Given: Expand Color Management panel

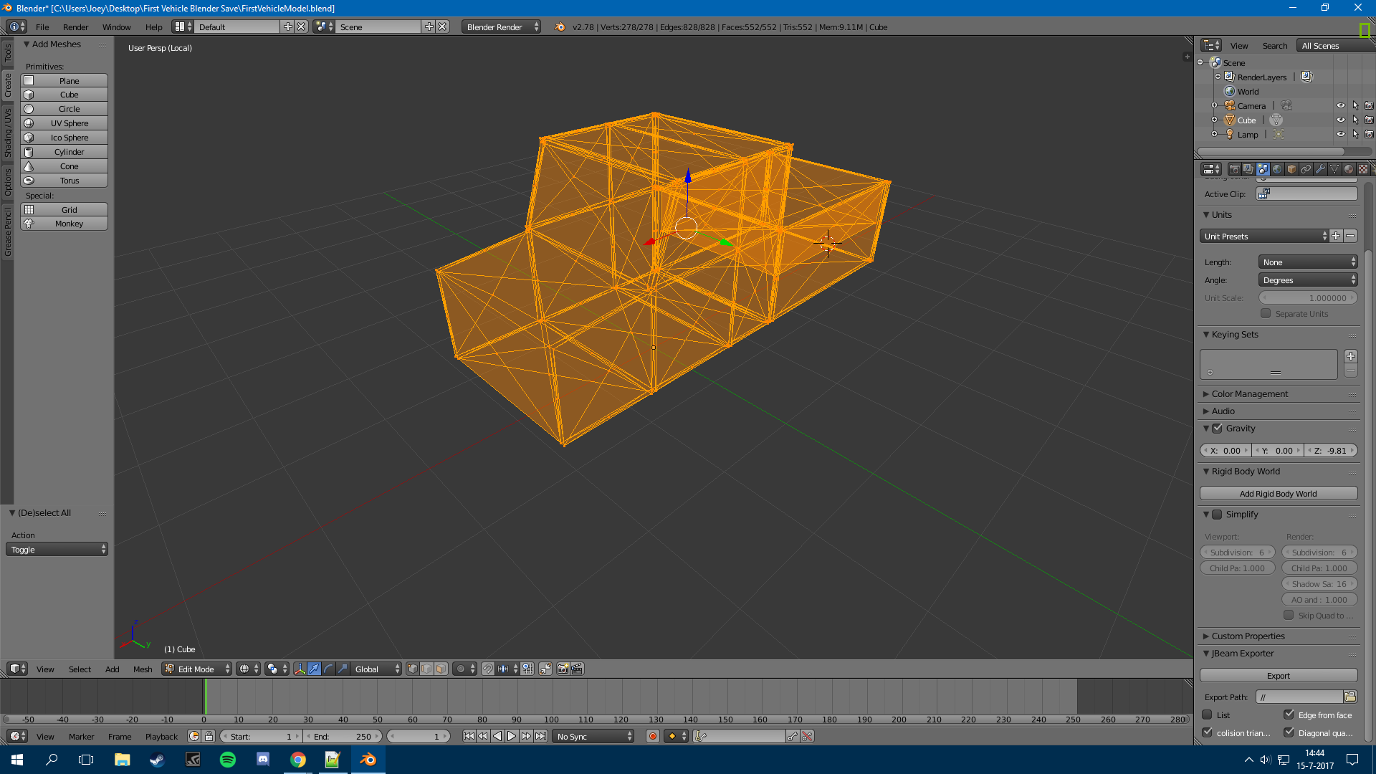Looking at the screenshot, I should coord(1249,393).
